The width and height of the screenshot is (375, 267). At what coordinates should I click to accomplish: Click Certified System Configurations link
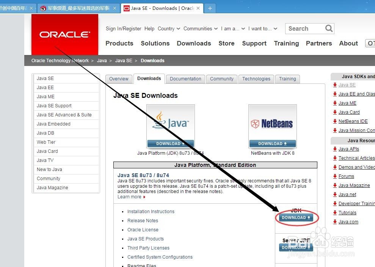160,257
